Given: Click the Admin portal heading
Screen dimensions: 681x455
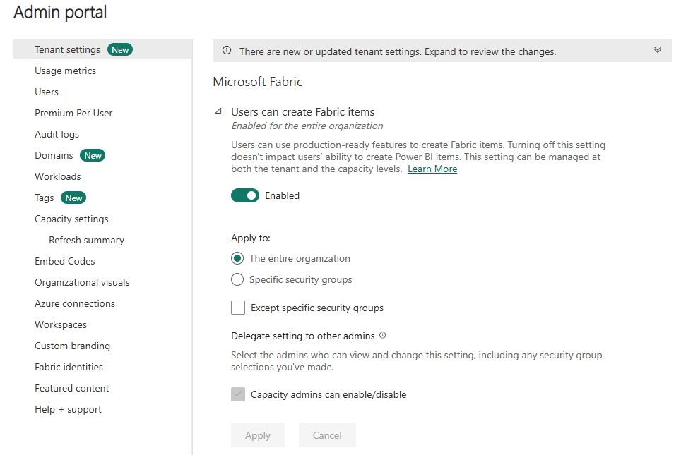Looking at the screenshot, I should click(x=60, y=12).
